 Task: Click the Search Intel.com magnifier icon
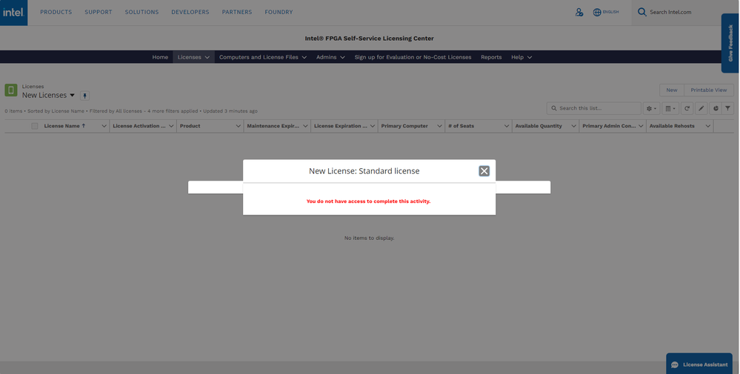[641, 12]
